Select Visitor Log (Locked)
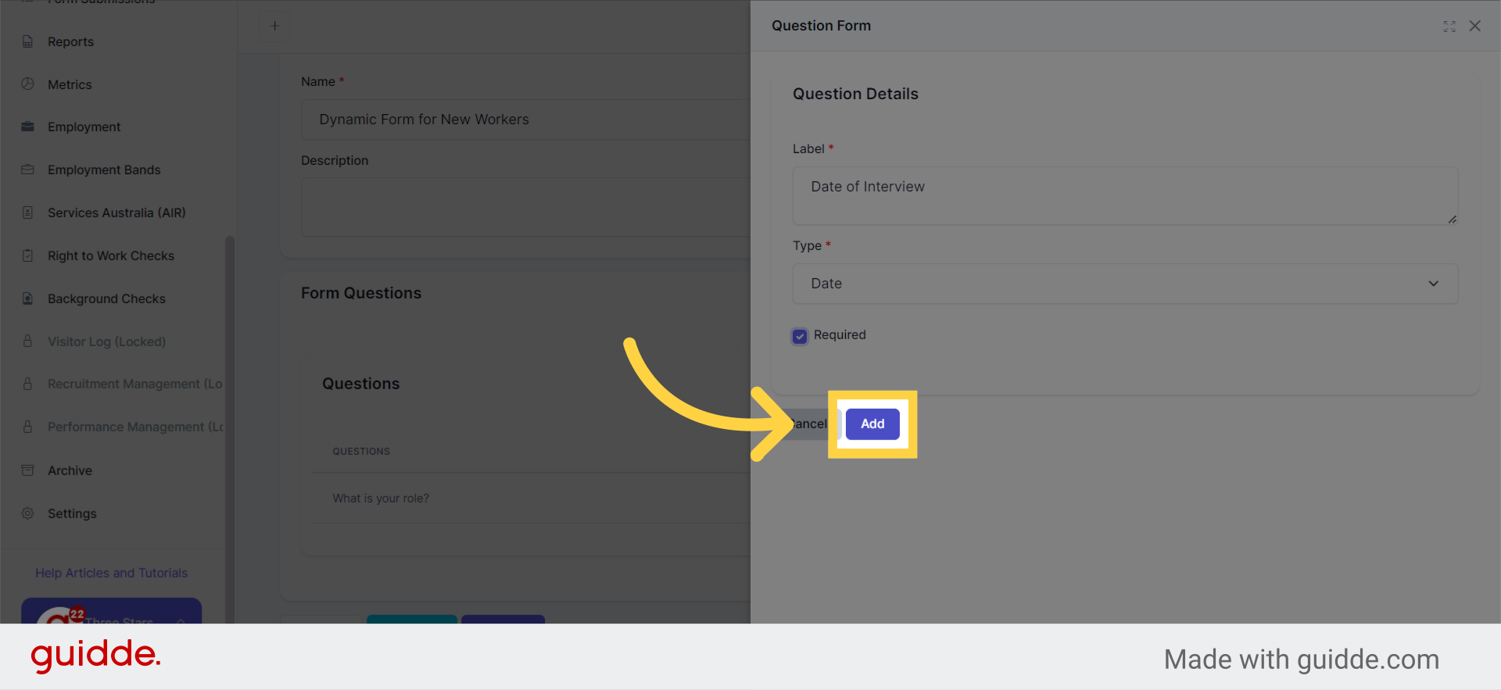The width and height of the screenshot is (1501, 690). [106, 341]
